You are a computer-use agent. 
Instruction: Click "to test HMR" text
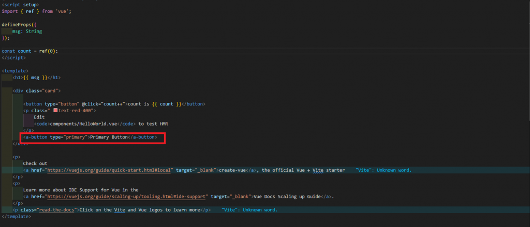coord(153,124)
